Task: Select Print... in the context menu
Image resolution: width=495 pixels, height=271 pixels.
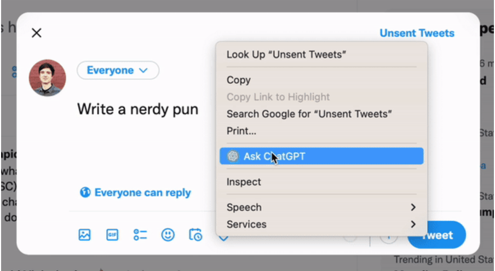Action: point(321,131)
